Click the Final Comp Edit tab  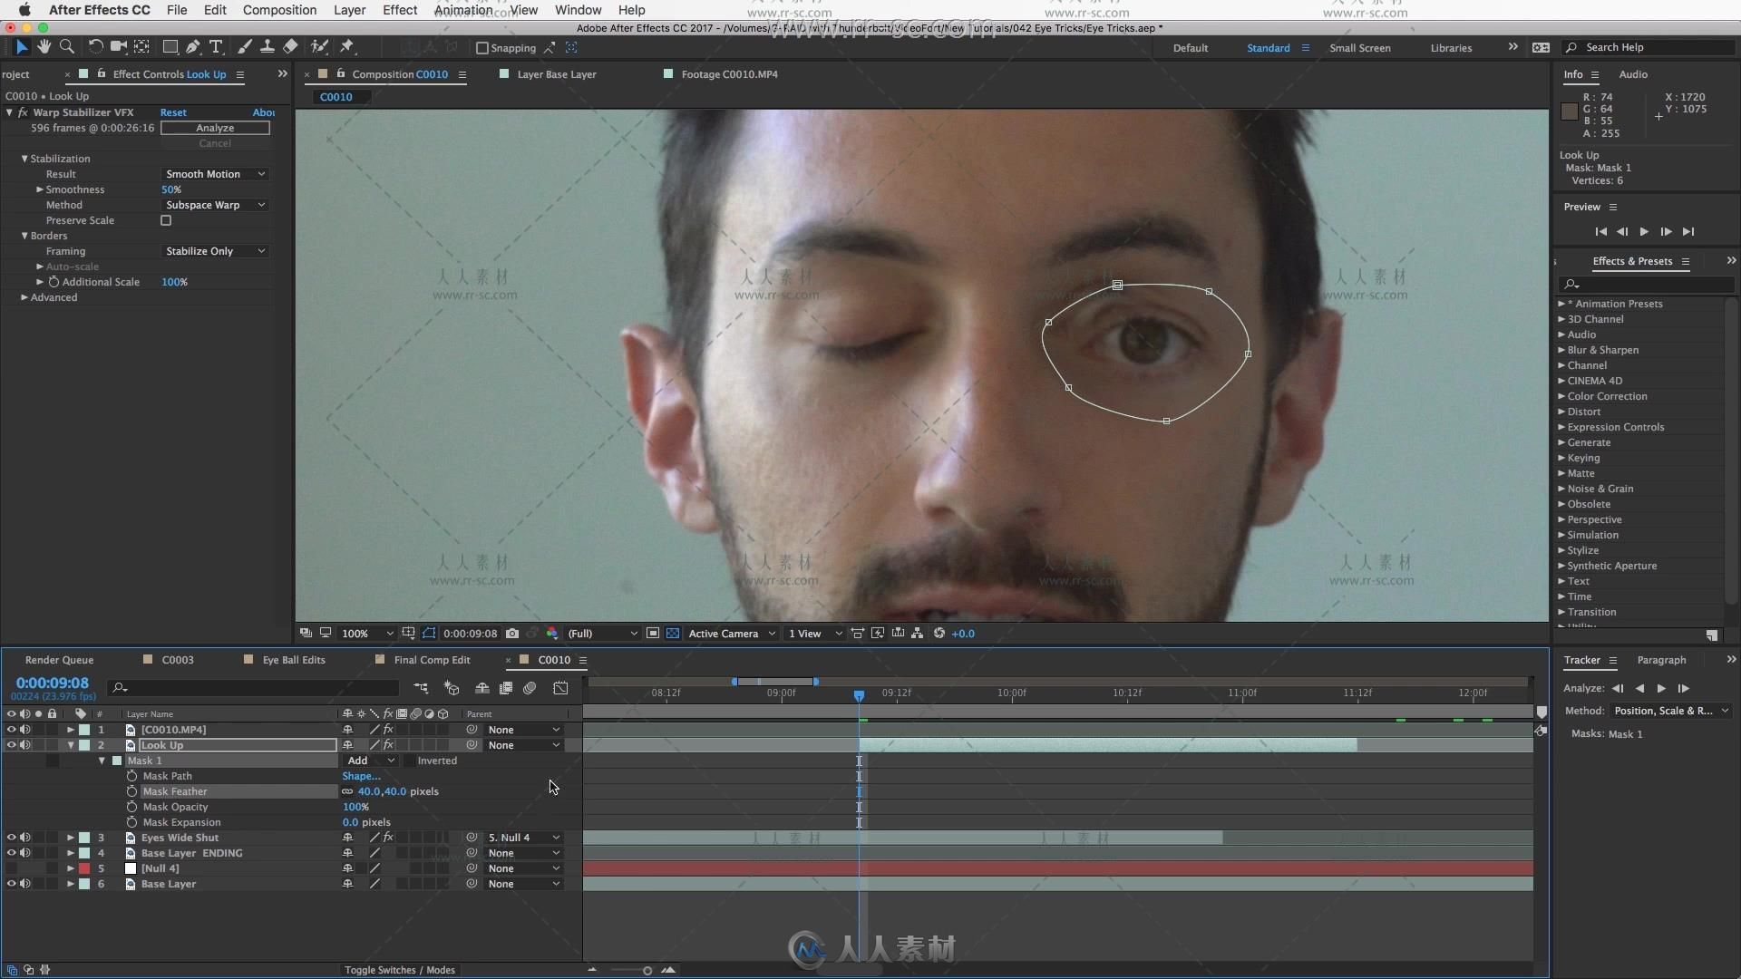(x=432, y=659)
